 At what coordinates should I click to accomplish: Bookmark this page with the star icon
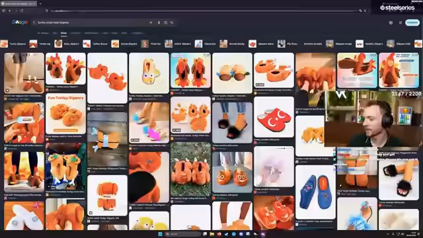(x=365, y=11)
